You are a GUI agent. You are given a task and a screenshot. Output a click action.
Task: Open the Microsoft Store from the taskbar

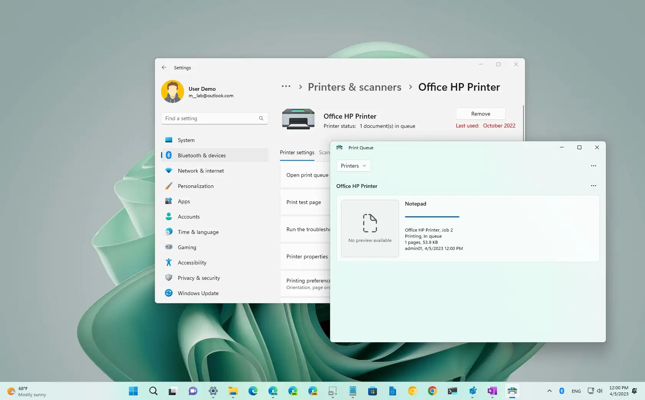[x=373, y=391]
